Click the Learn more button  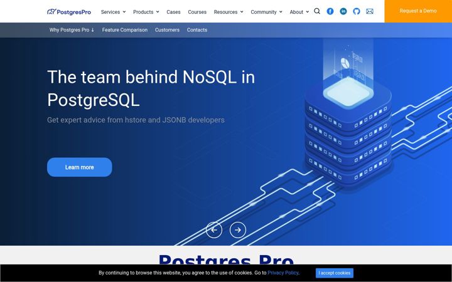coord(80,167)
